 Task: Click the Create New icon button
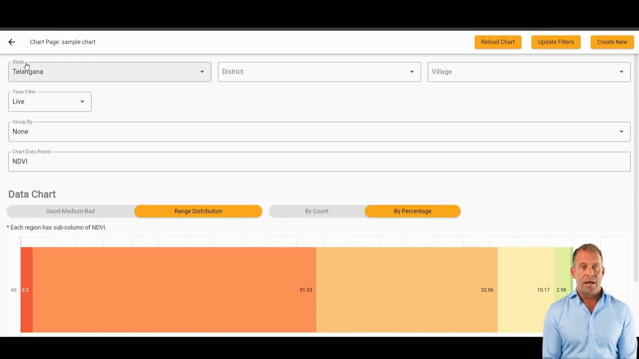(612, 42)
